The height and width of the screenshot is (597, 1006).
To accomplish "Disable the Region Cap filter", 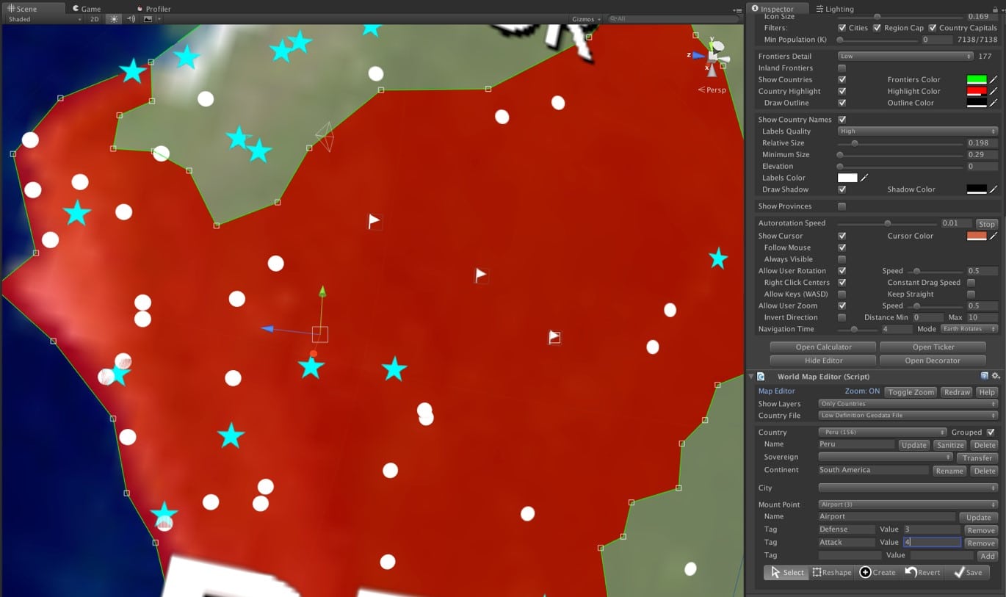I will point(877,27).
